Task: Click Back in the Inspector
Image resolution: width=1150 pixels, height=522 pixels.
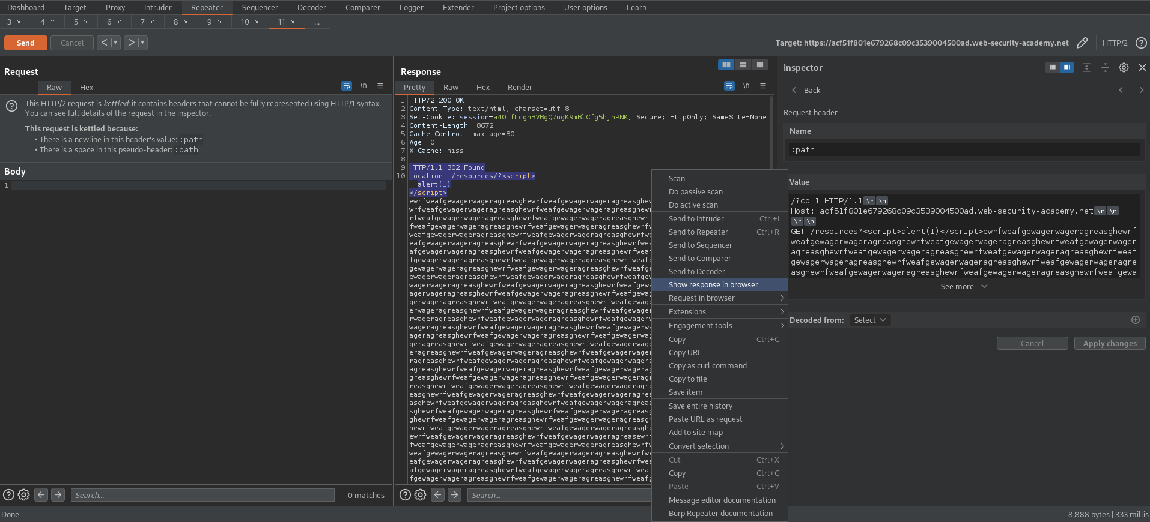Action: pyautogui.click(x=806, y=90)
